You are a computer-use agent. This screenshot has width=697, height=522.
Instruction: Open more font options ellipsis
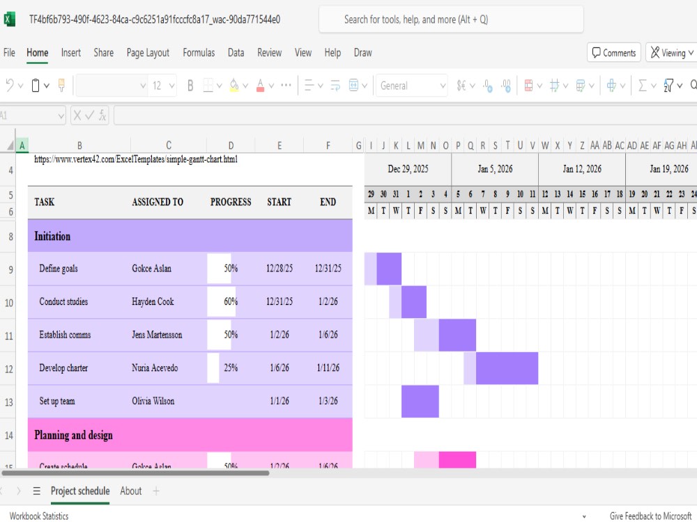(x=286, y=85)
